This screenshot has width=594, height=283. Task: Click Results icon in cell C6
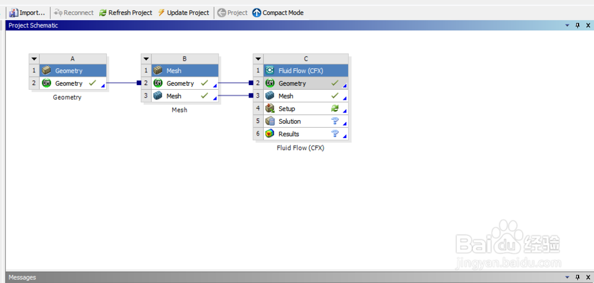[270, 134]
